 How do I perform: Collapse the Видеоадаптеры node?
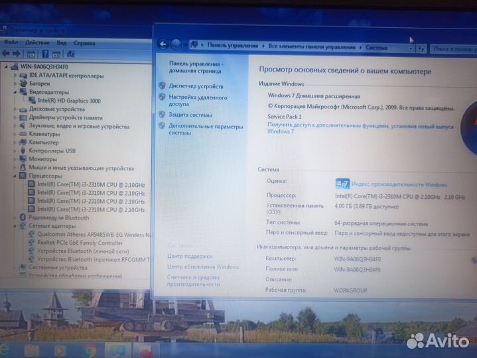tap(15, 91)
